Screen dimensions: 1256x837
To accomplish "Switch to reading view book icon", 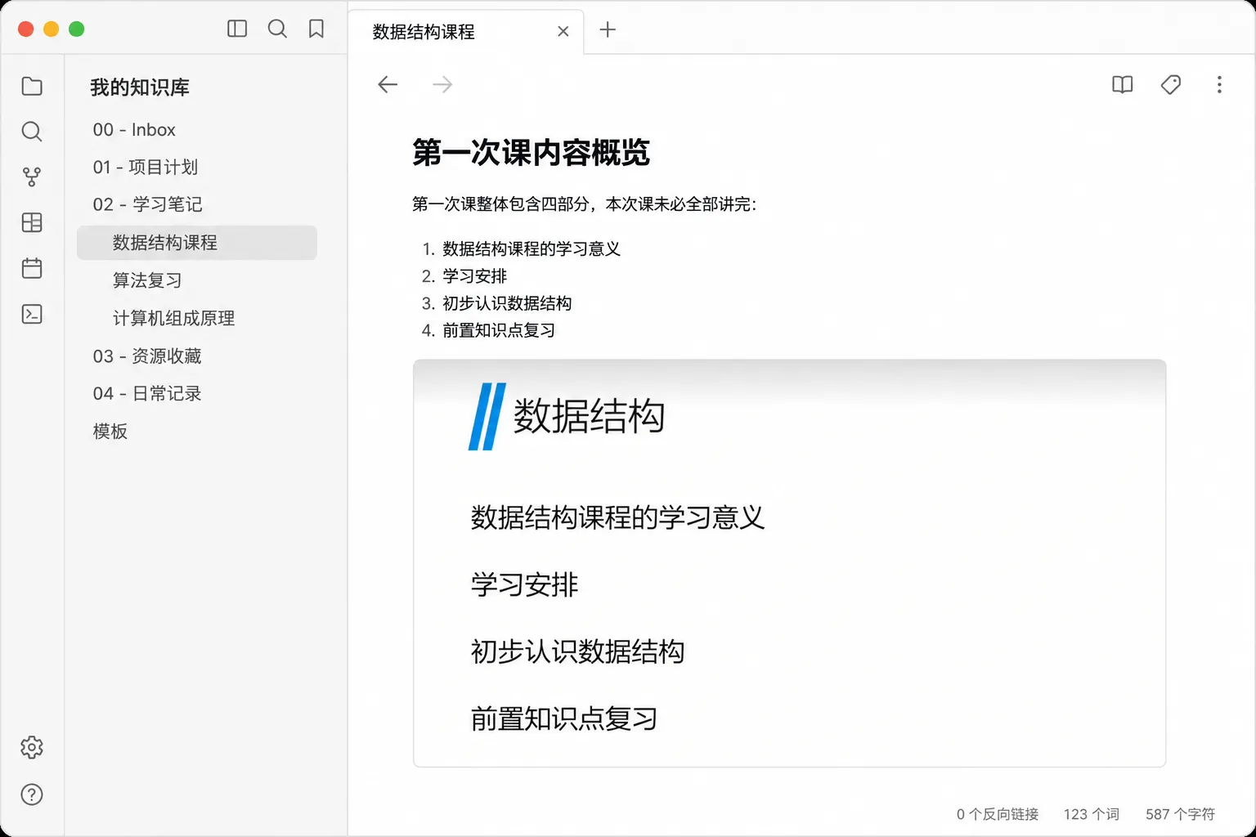I will pyautogui.click(x=1123, y=85).
